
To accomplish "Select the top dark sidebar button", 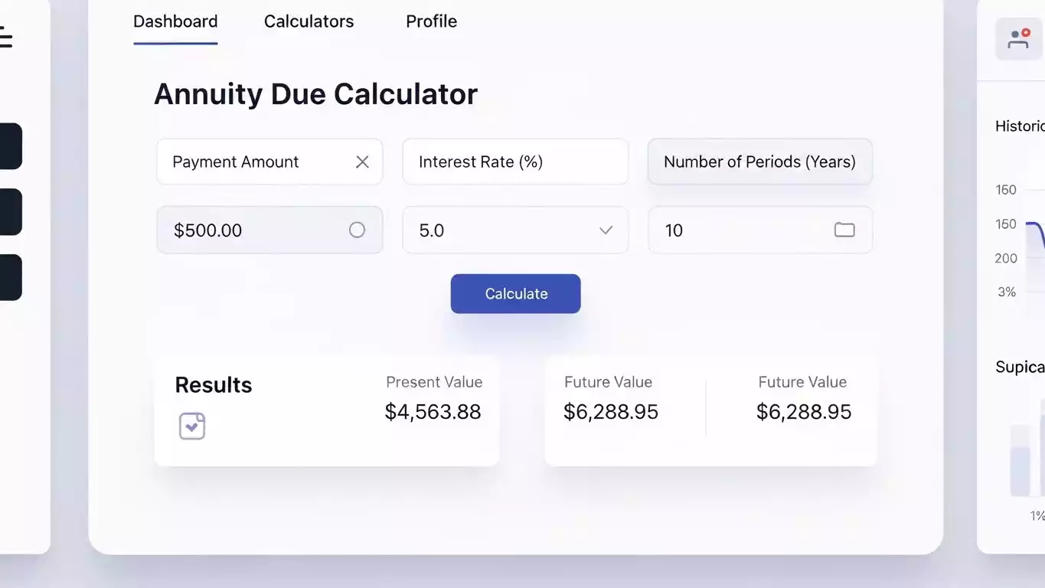I will 11,146.
